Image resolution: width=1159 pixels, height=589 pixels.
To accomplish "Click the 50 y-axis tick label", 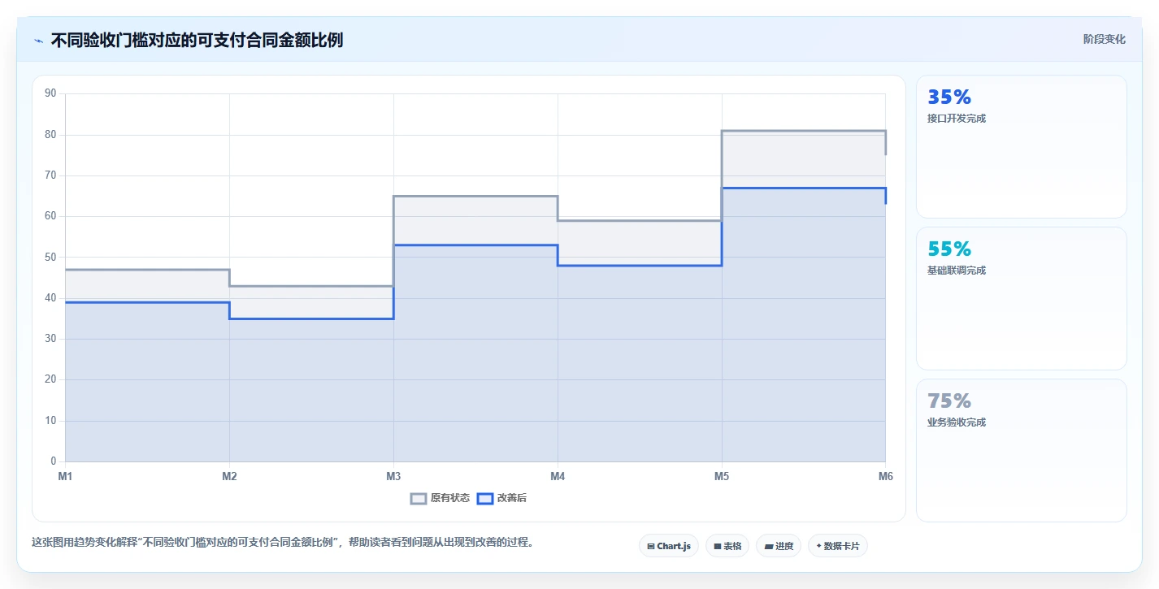I will point(50,258).
